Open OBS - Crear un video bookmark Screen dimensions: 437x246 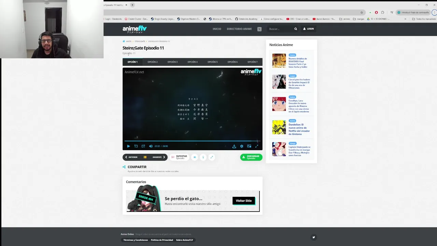click(298, 19)
